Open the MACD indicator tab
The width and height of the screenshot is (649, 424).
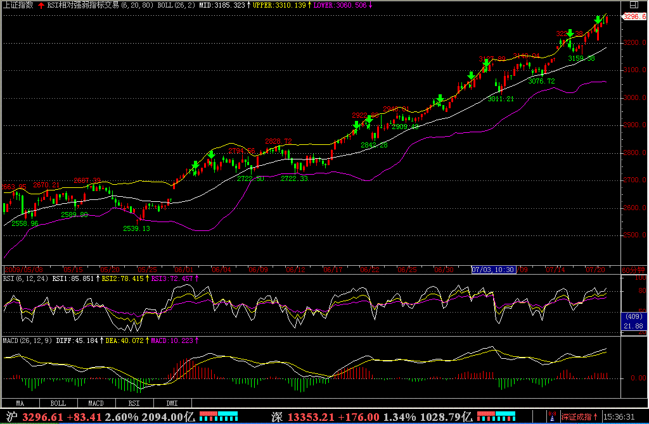96,403
